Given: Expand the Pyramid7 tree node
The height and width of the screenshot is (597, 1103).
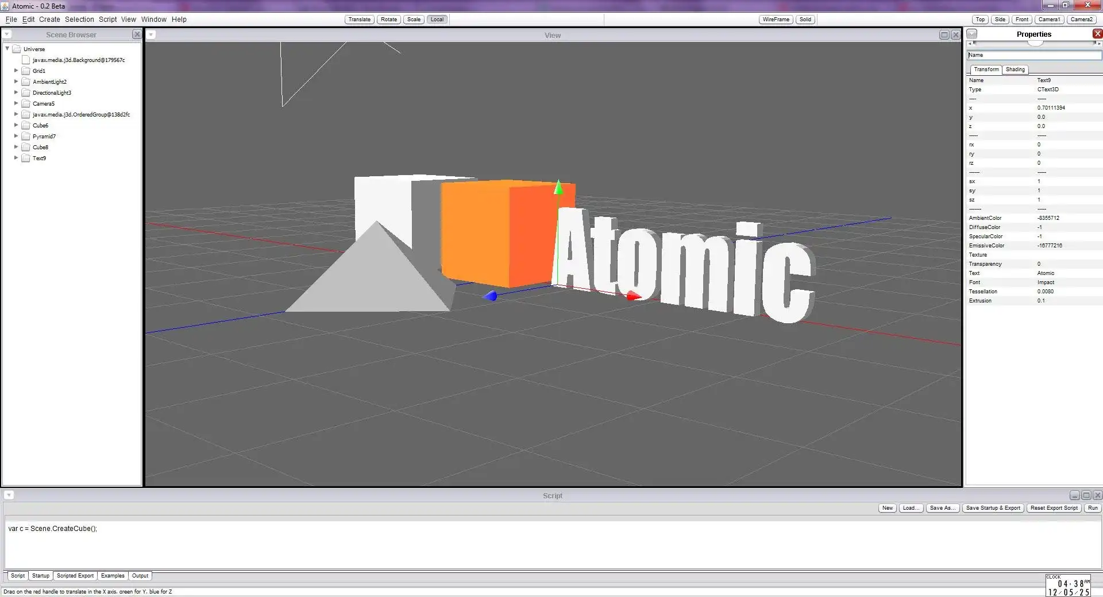Looking at the screenshot, I should coord(16,136).
